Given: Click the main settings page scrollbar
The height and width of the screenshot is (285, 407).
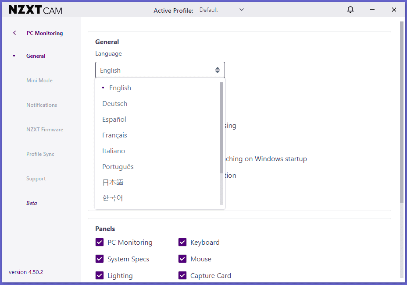Looking at the screenshot, I should coord(402,112).
